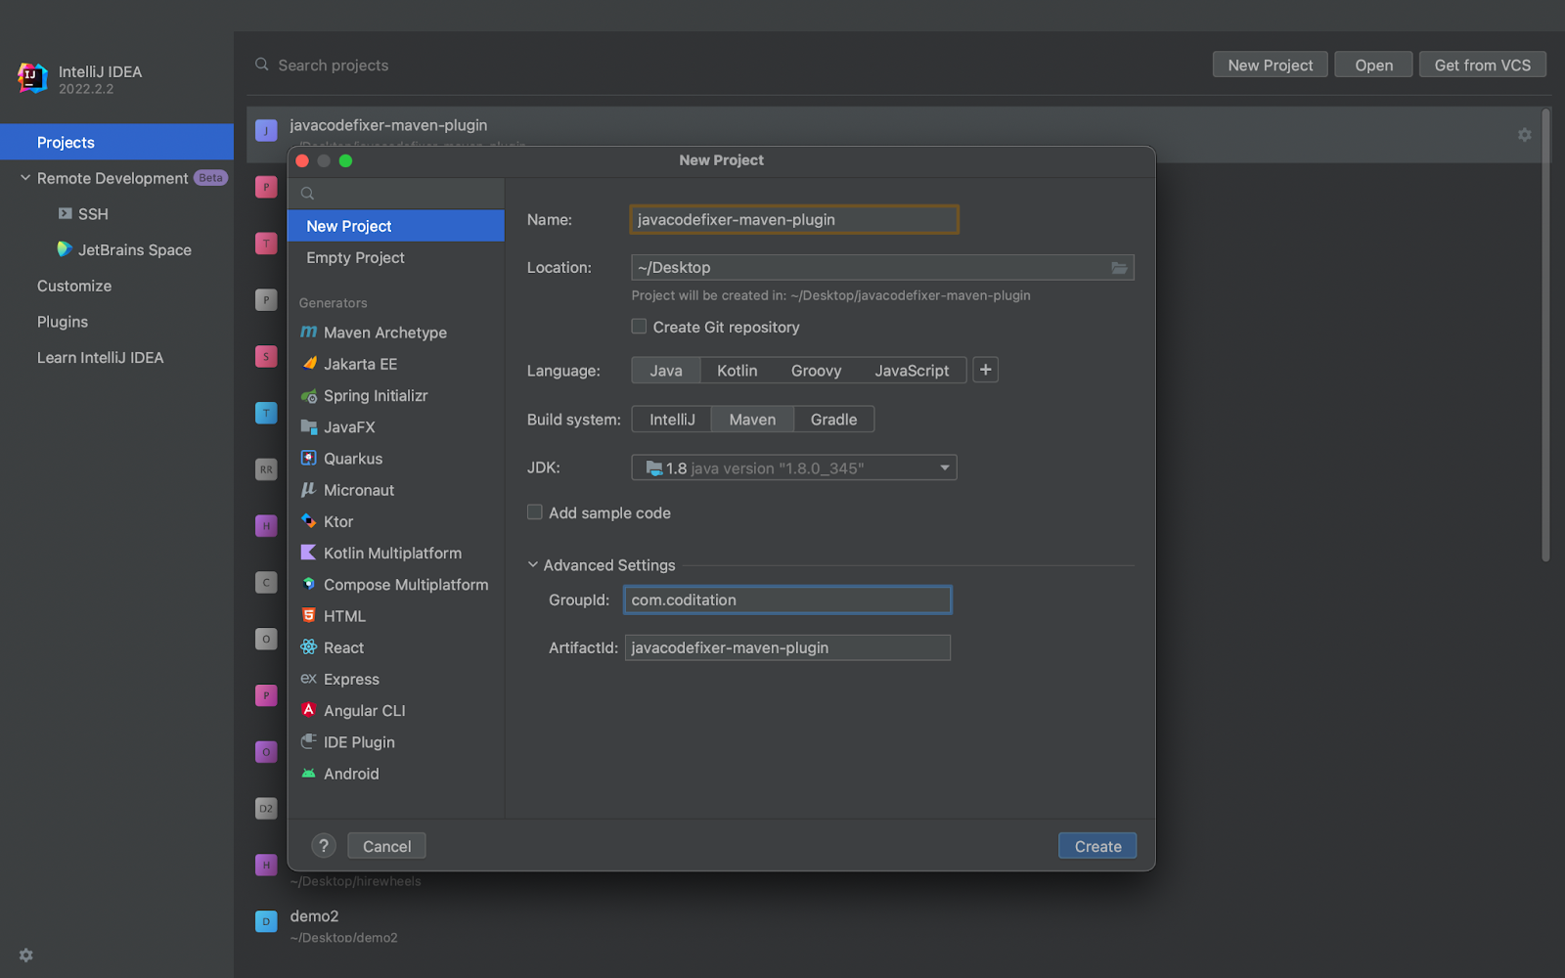Click the Ktor generator icon
The height and width of the screenshot is (978, 1565).
309,521
